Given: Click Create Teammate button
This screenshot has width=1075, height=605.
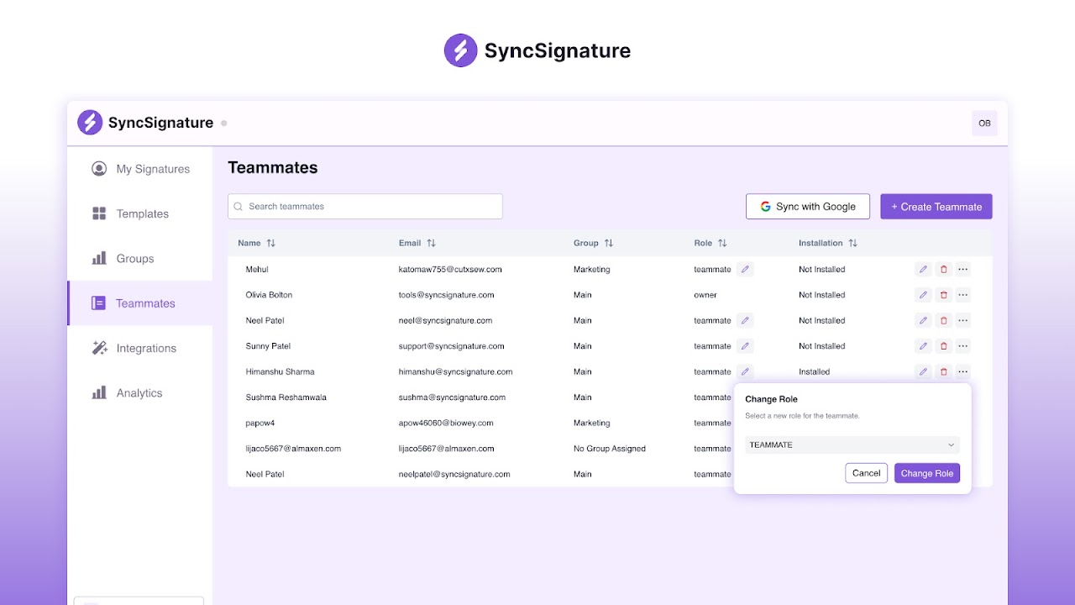Looking at the screenshot, I should click(936, 207).
